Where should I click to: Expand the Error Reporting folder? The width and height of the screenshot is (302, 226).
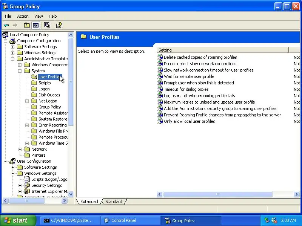click(27, 125)
